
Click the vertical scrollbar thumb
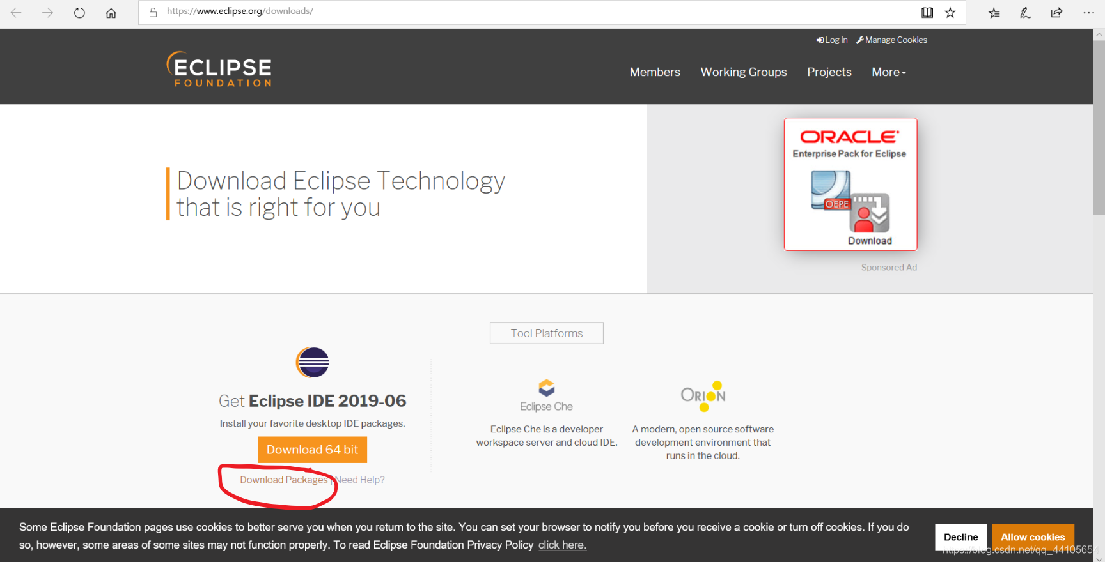point(1099,128)
